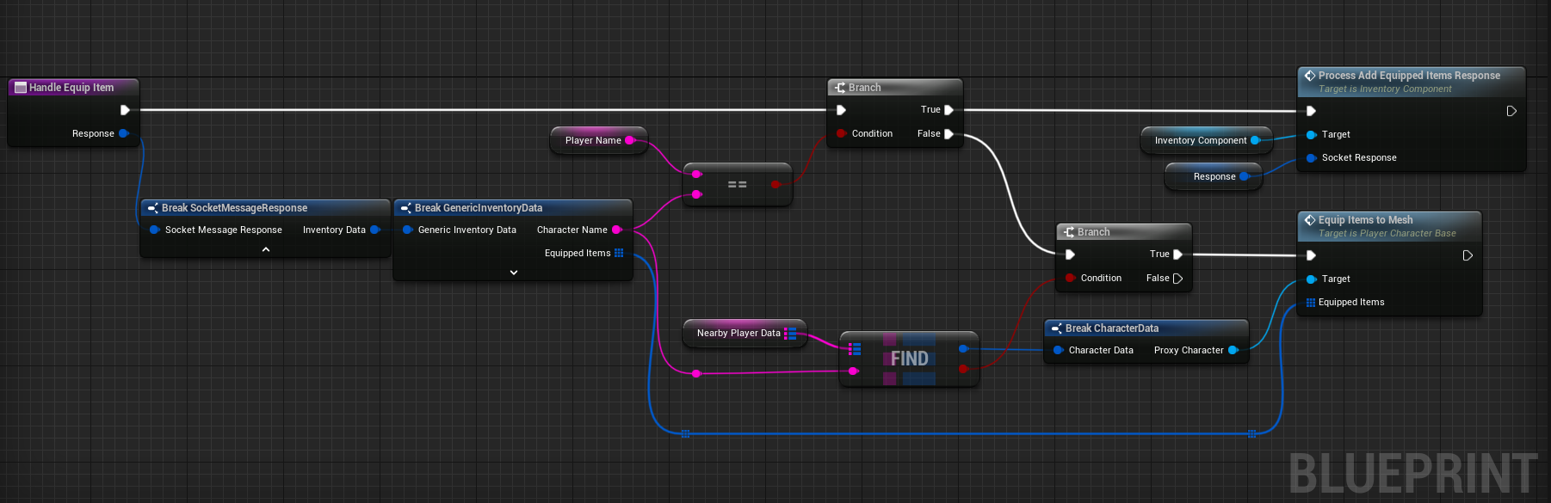The height and width of the screenshot is (503, 1551).
Task: Click the Character Data input pin
Action: tap(1058, 350)
